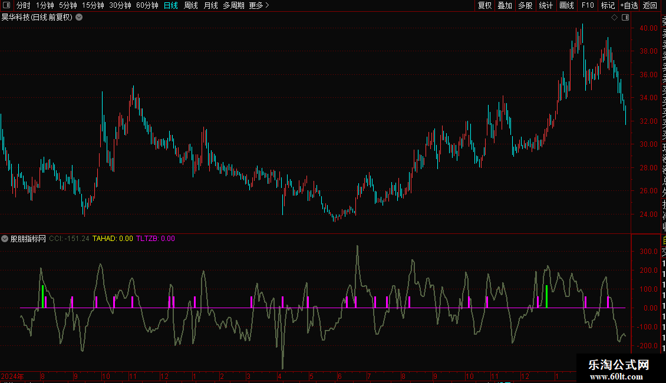Toggle the right side panel icon
Image resolution: width=666 pixels, height=383 pixels.
[x=624, y=18]
